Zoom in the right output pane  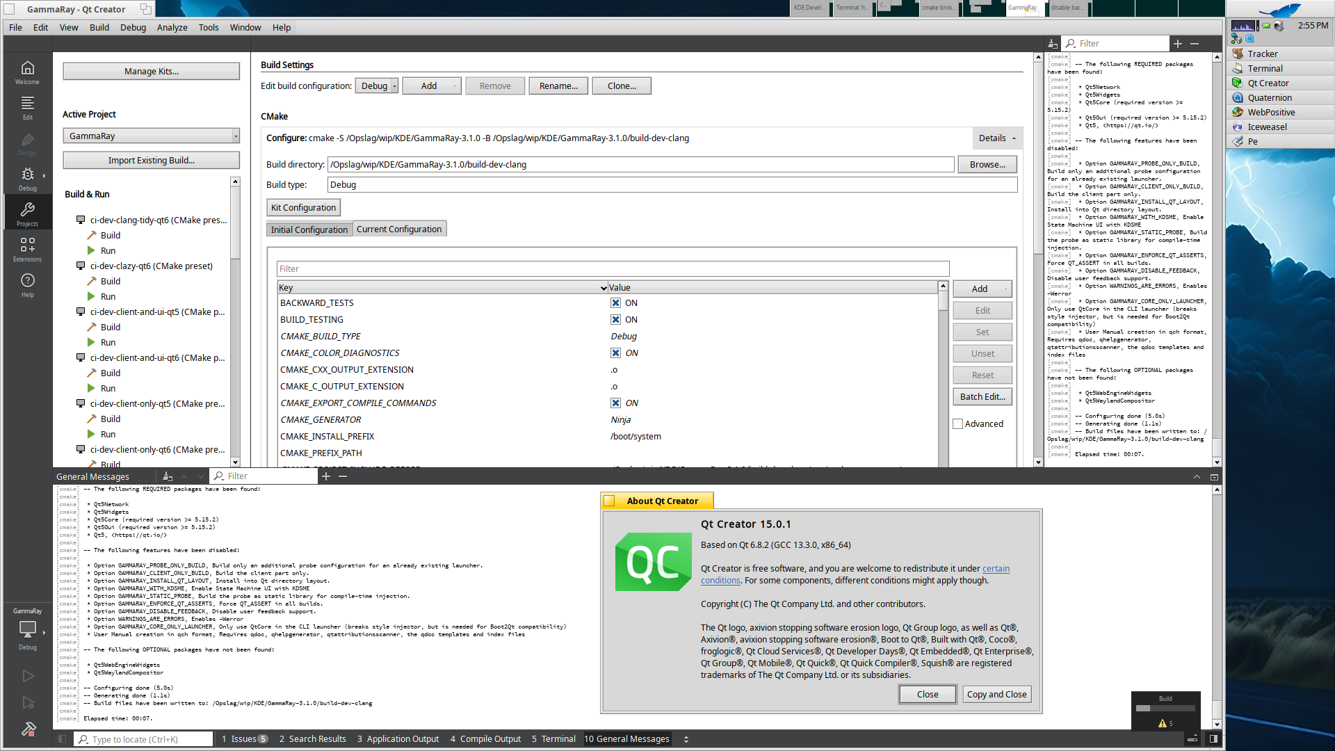(1177, 43)
